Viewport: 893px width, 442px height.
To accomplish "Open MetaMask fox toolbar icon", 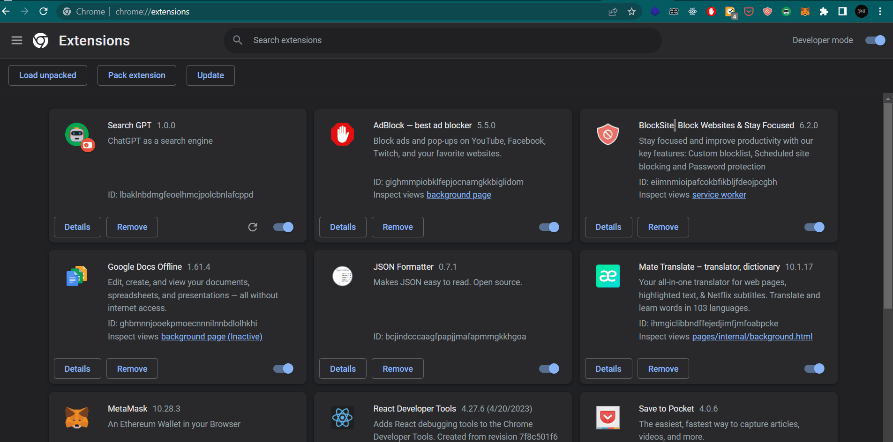I will click(x=805, y=12).
